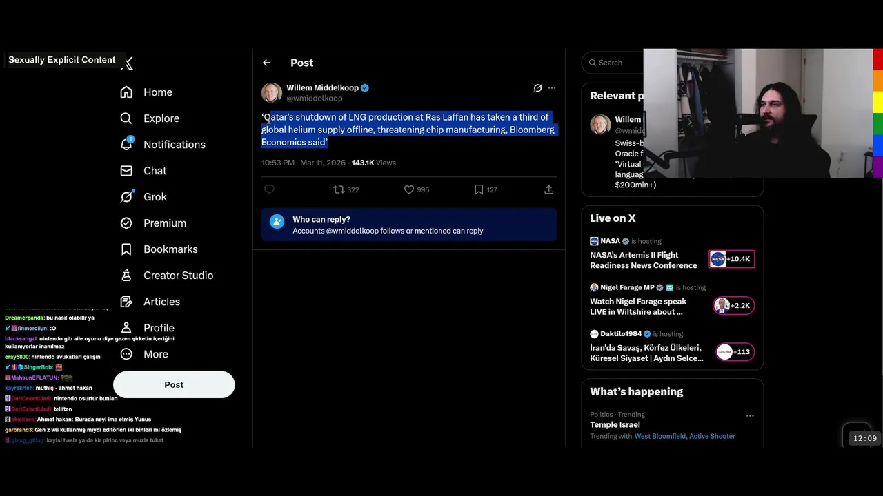Image resolution: width=883 pixels, height=496 pixels.
Task: Repost the post with 322 reposts
Action: coord(346,189)
